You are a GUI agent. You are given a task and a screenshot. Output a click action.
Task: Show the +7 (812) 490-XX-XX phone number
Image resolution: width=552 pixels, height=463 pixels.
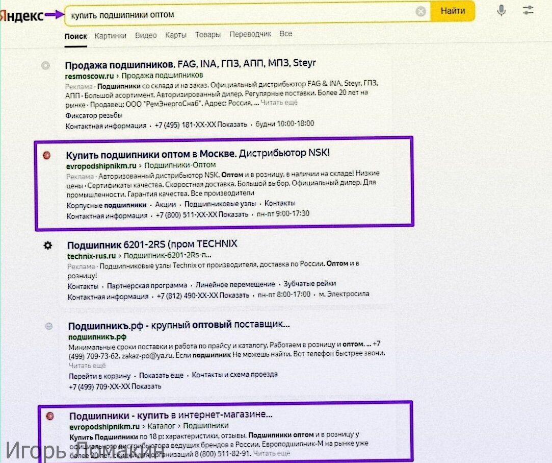[x=203, y=295]
